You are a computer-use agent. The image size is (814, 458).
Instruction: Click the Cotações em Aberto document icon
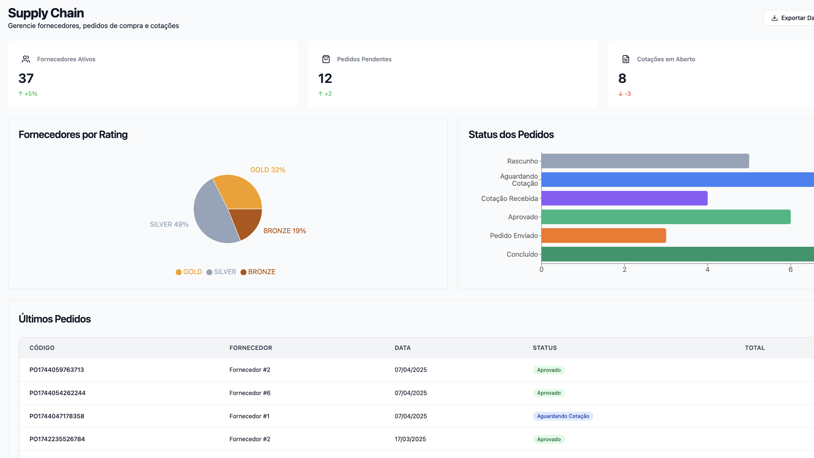[625, 59]
